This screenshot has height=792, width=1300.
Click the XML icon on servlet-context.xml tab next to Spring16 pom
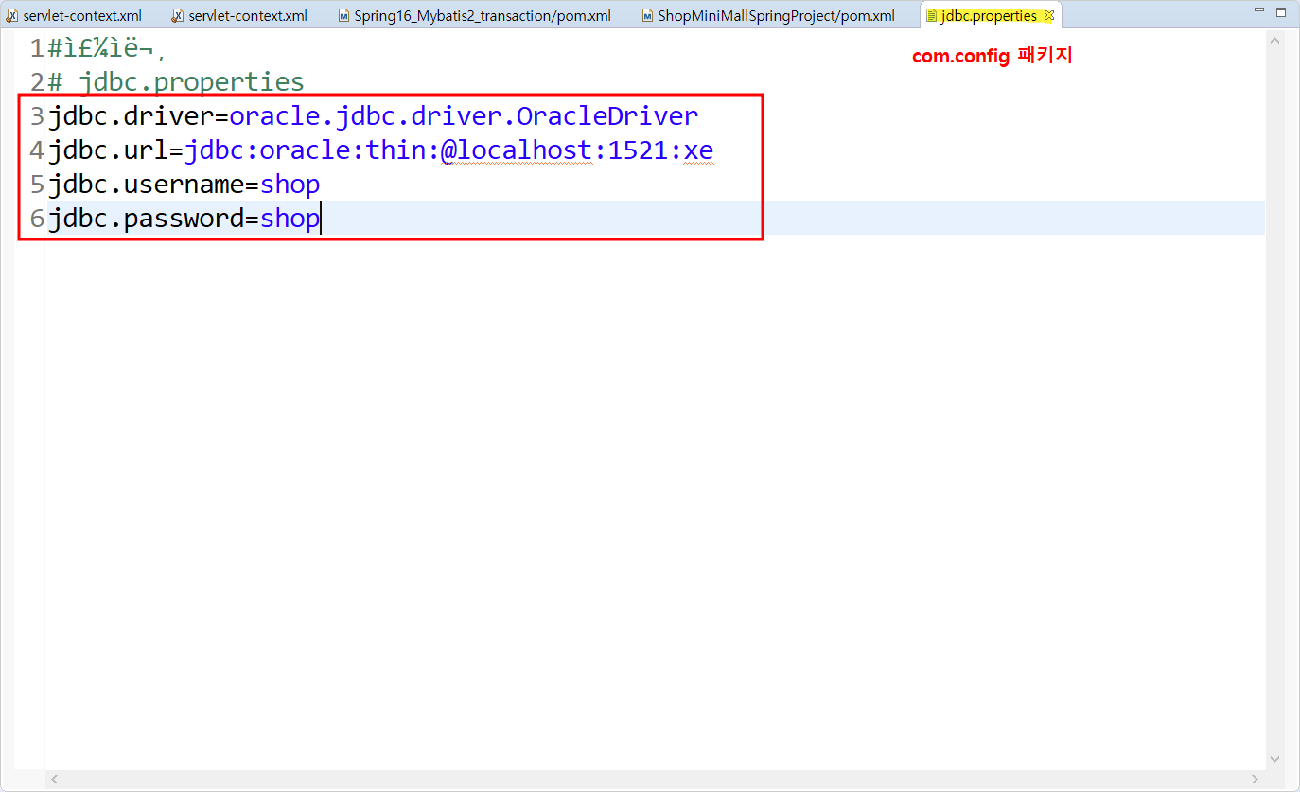coord(177,16)
